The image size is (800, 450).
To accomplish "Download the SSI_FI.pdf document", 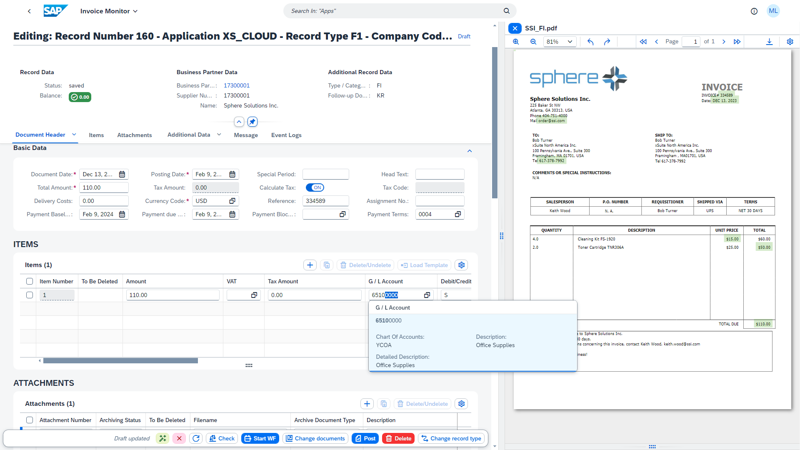I will 769,42.
